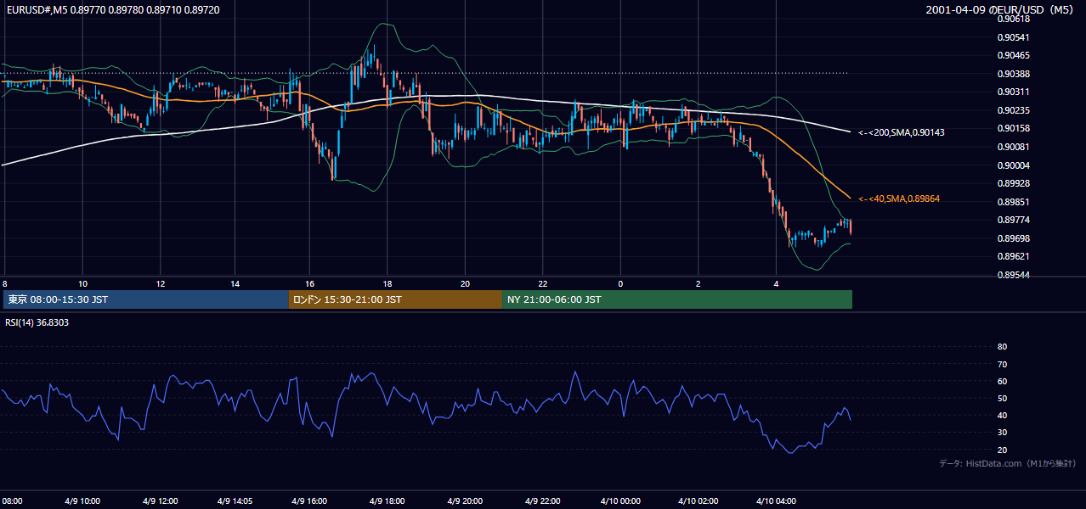
Task: Click the 0.89774 price axis value
Action: [1013, 220]
